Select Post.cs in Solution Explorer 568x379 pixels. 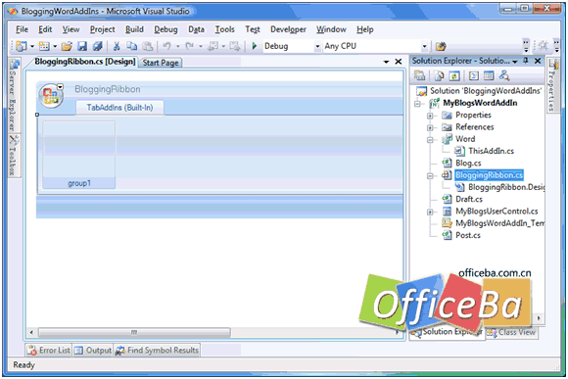coord(468,235)
